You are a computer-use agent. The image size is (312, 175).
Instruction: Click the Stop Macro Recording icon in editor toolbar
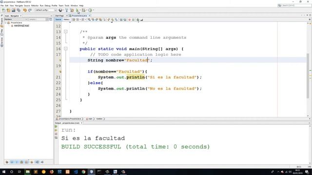[133, 19]
